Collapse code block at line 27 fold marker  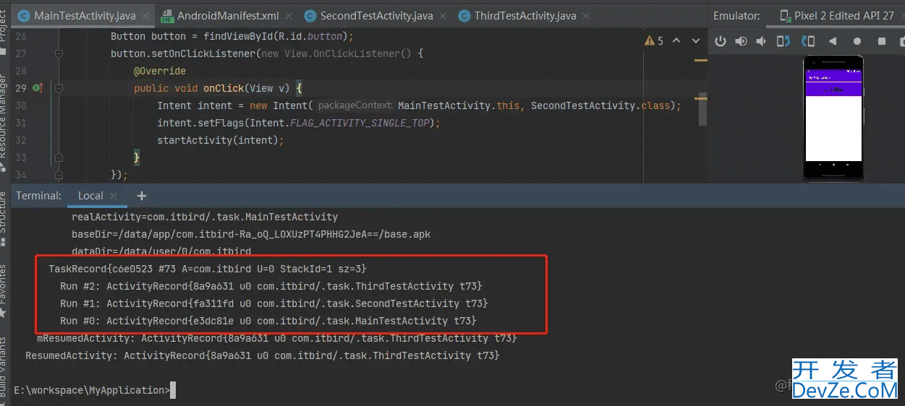pyautogui.click(x=59, y=53)
